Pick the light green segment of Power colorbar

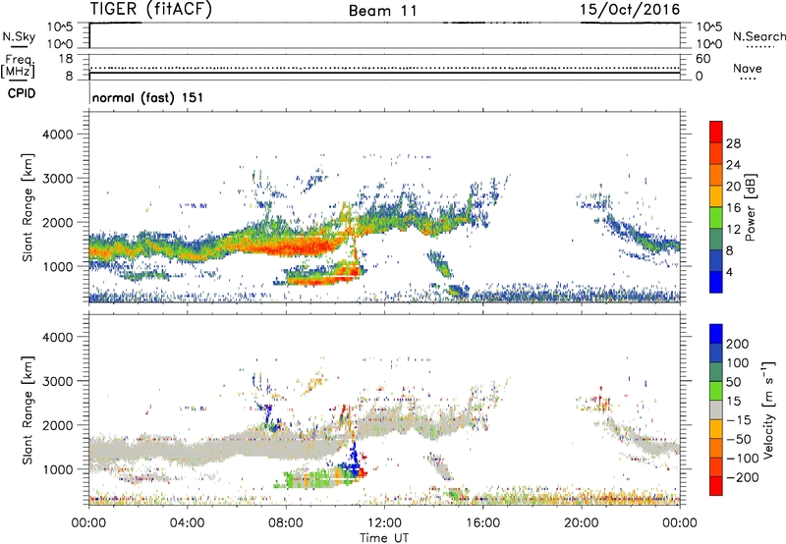pos(716,218)
